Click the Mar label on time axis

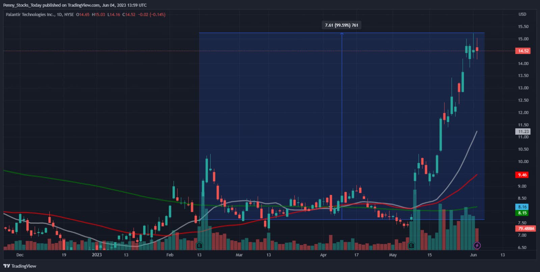239,255
